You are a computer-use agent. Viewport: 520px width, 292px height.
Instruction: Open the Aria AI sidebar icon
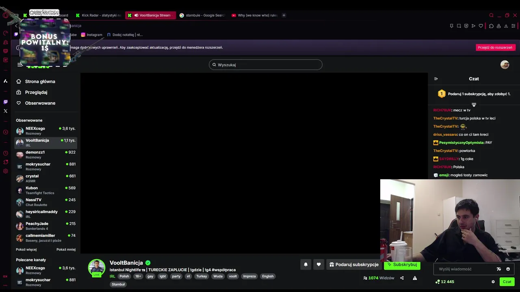point(5,81)
